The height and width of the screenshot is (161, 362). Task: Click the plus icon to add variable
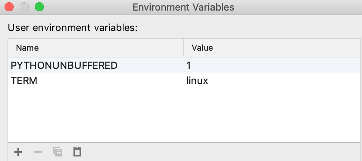point(18,152)
